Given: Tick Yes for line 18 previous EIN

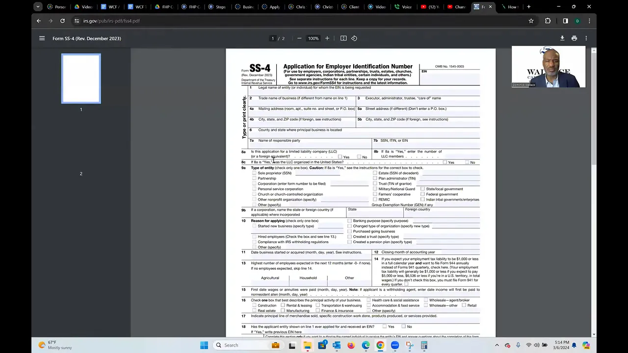Looking at the screenshot, I should [x=384, y=327].
